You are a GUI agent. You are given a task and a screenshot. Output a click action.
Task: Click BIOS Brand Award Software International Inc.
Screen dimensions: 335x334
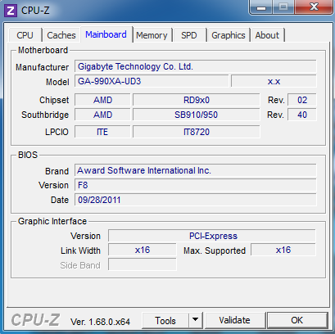point(196,170)
